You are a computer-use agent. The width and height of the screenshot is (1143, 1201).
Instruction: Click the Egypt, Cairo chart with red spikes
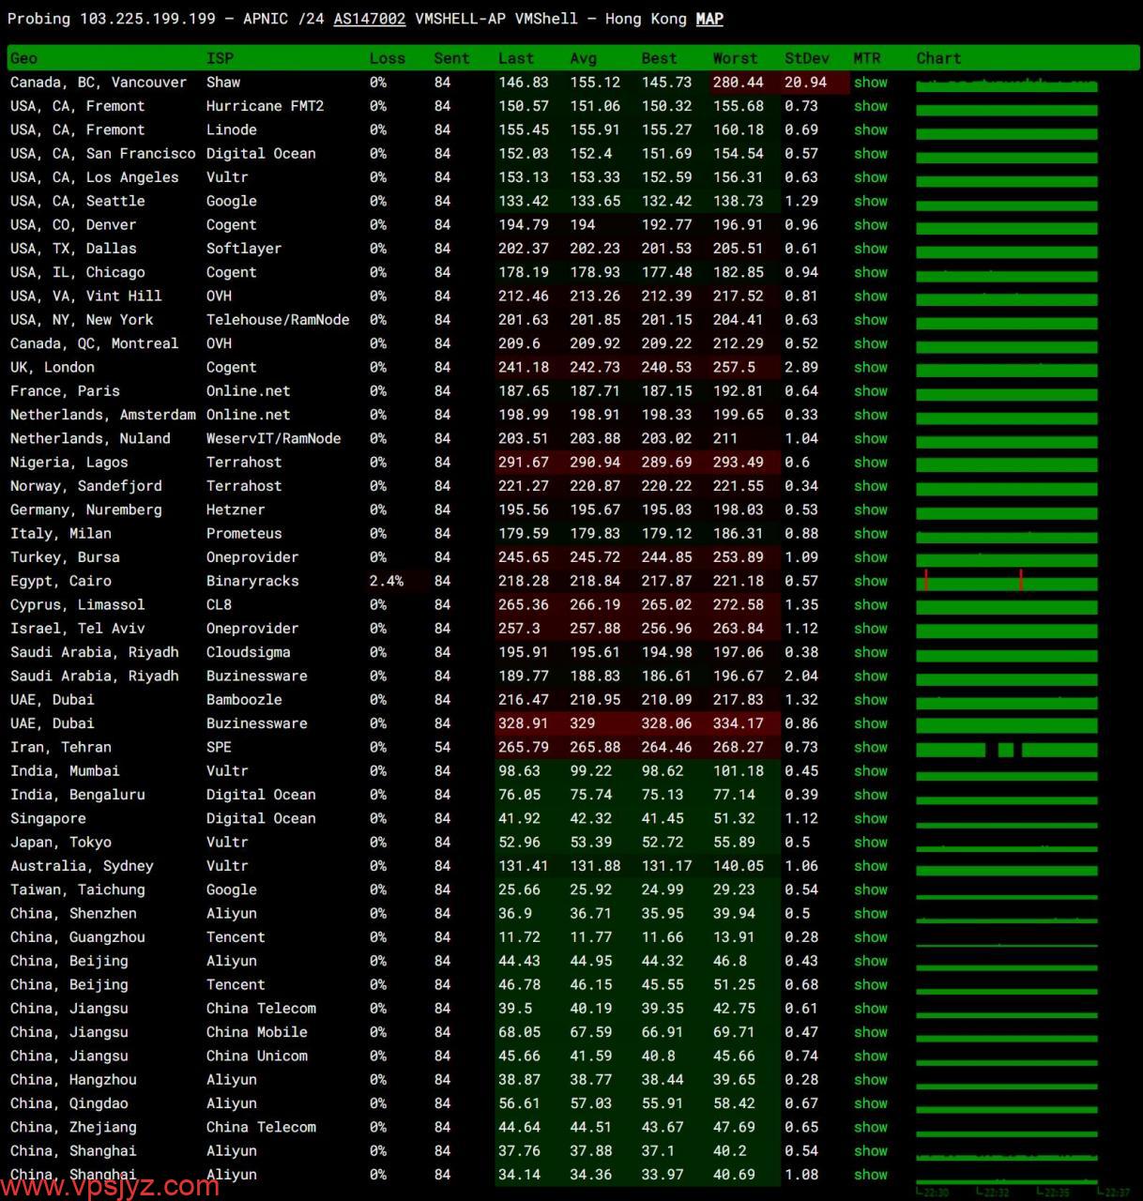pyautogui.click(x=1006, y=582)
